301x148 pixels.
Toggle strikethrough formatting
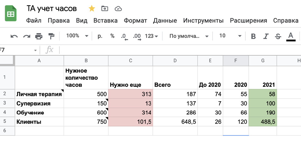(278, 36)
